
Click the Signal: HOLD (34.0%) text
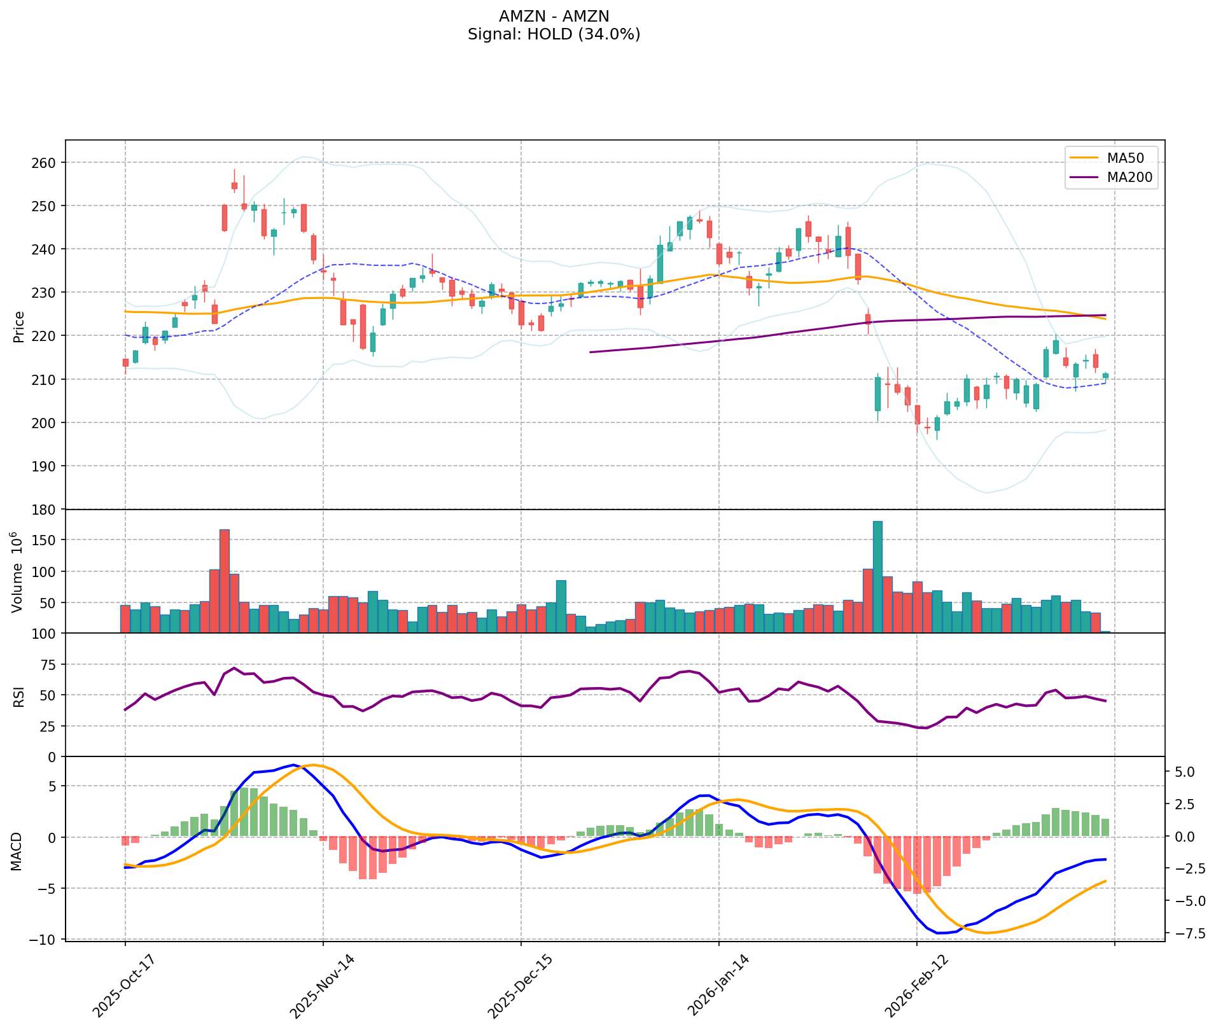coord(554,35)
